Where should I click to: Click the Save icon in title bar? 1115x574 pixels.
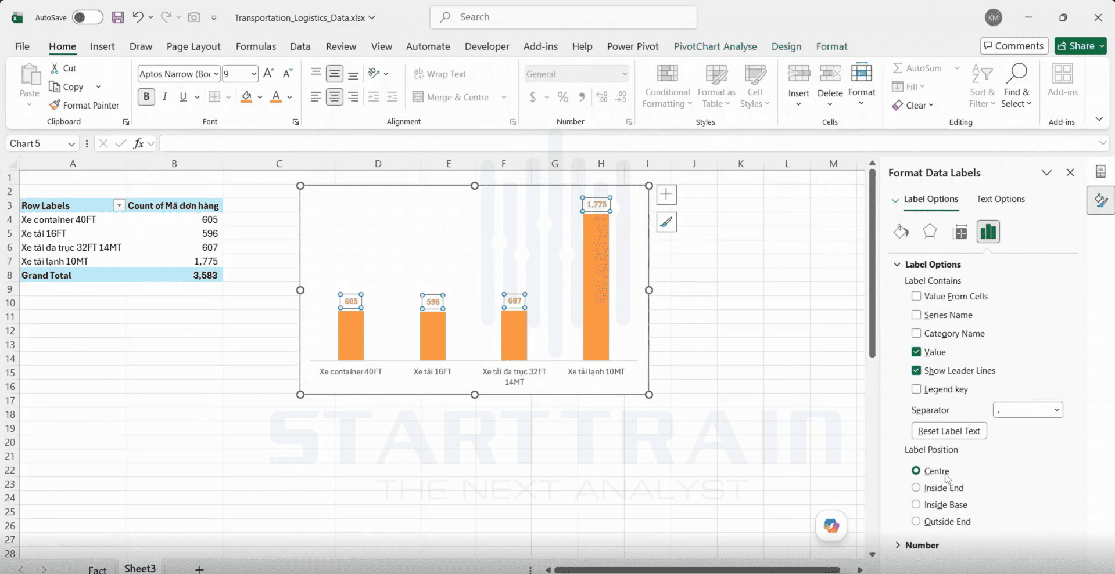118,17
